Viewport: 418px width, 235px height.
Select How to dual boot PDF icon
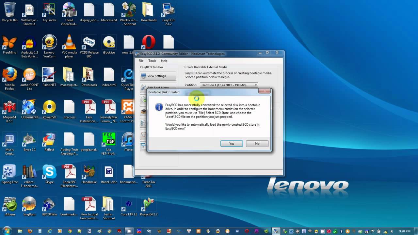point(89,208)
